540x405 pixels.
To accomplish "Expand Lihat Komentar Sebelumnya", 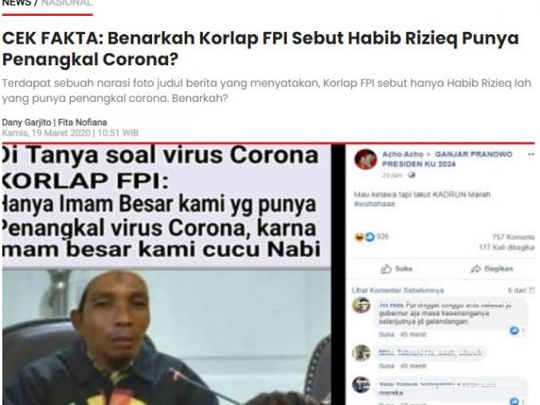I will (x=397, y=290).
